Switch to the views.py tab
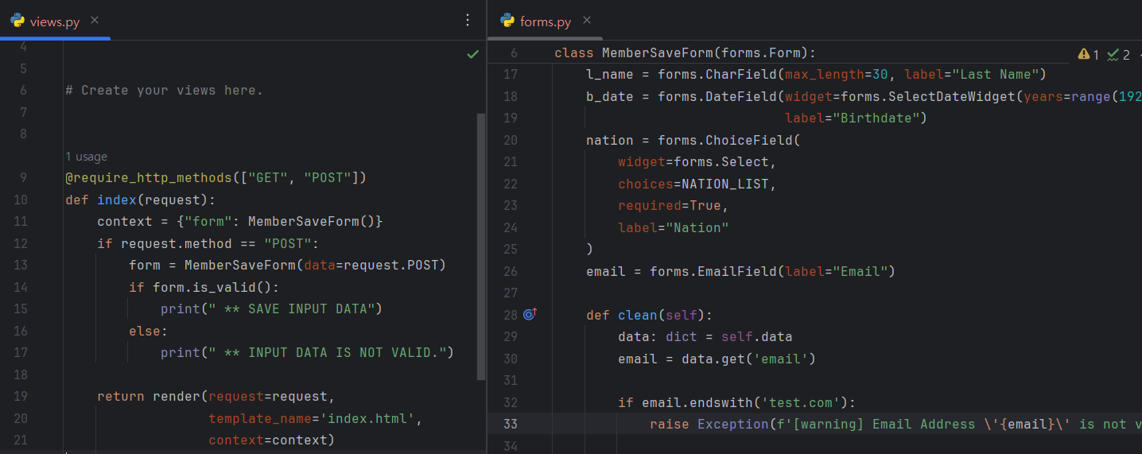The height and width of the screenshot is (454, 1142). tap(53, 21)
